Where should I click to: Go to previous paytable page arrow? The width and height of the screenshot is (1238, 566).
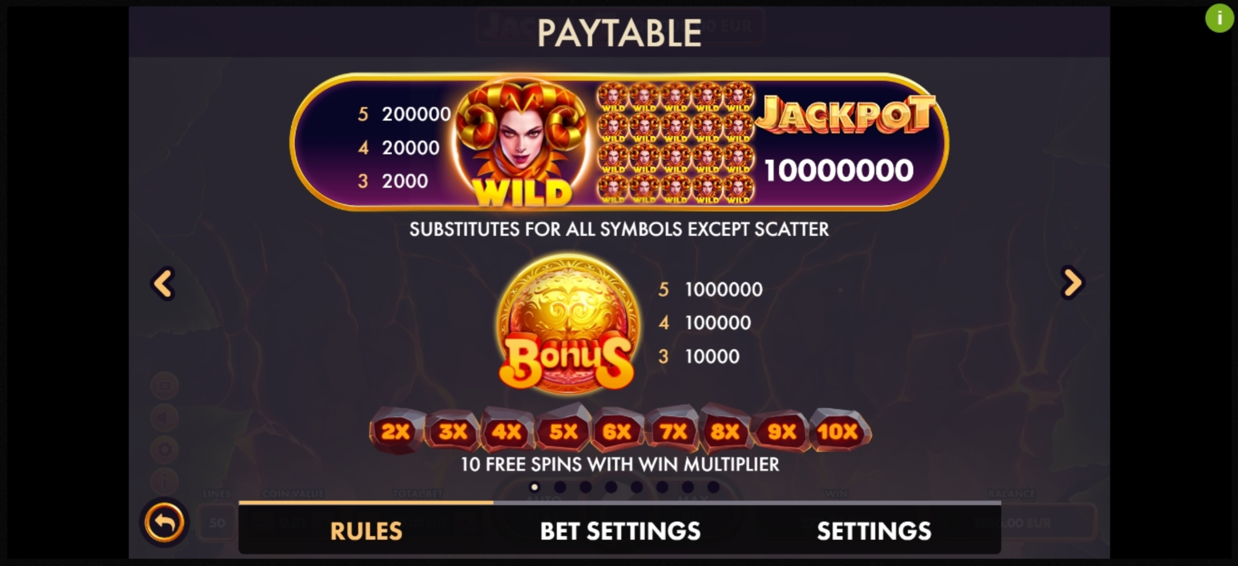pyautogui.click(x=163, y=283)
